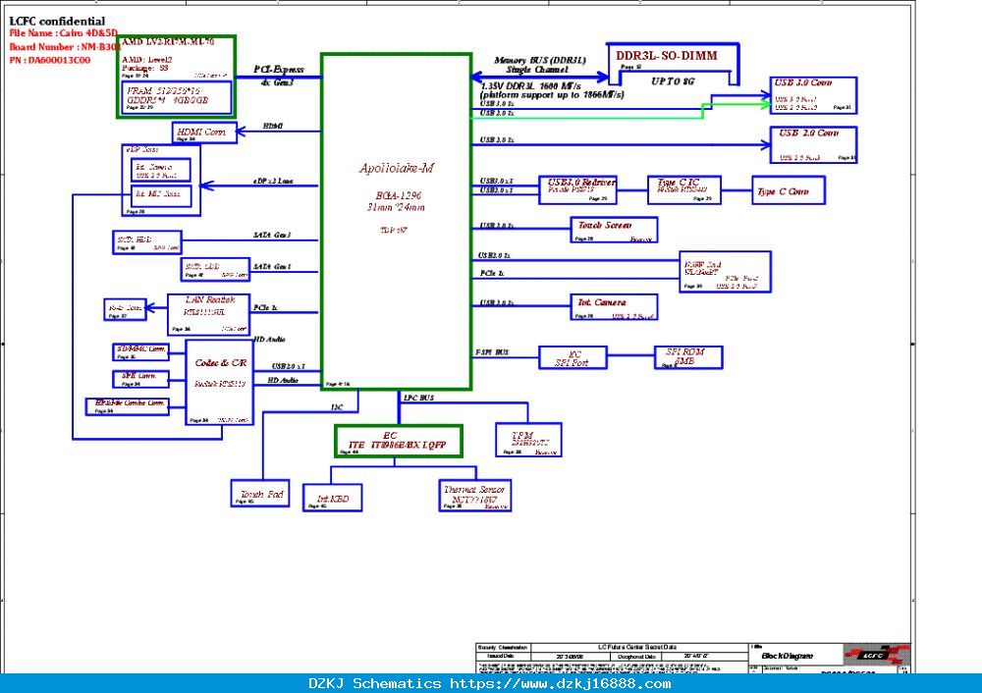Select the EC ITE IT8986E/BX LQFP block

tap(399, 442)
